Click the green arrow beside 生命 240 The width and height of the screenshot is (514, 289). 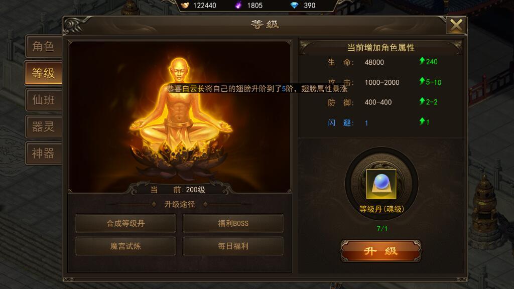point(422,61)
